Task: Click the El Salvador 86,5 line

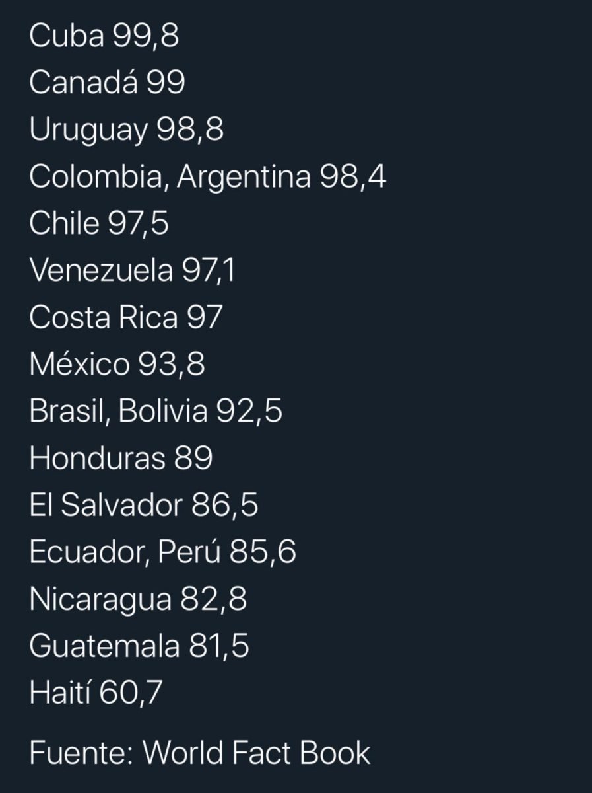Action: pos(143,505)
